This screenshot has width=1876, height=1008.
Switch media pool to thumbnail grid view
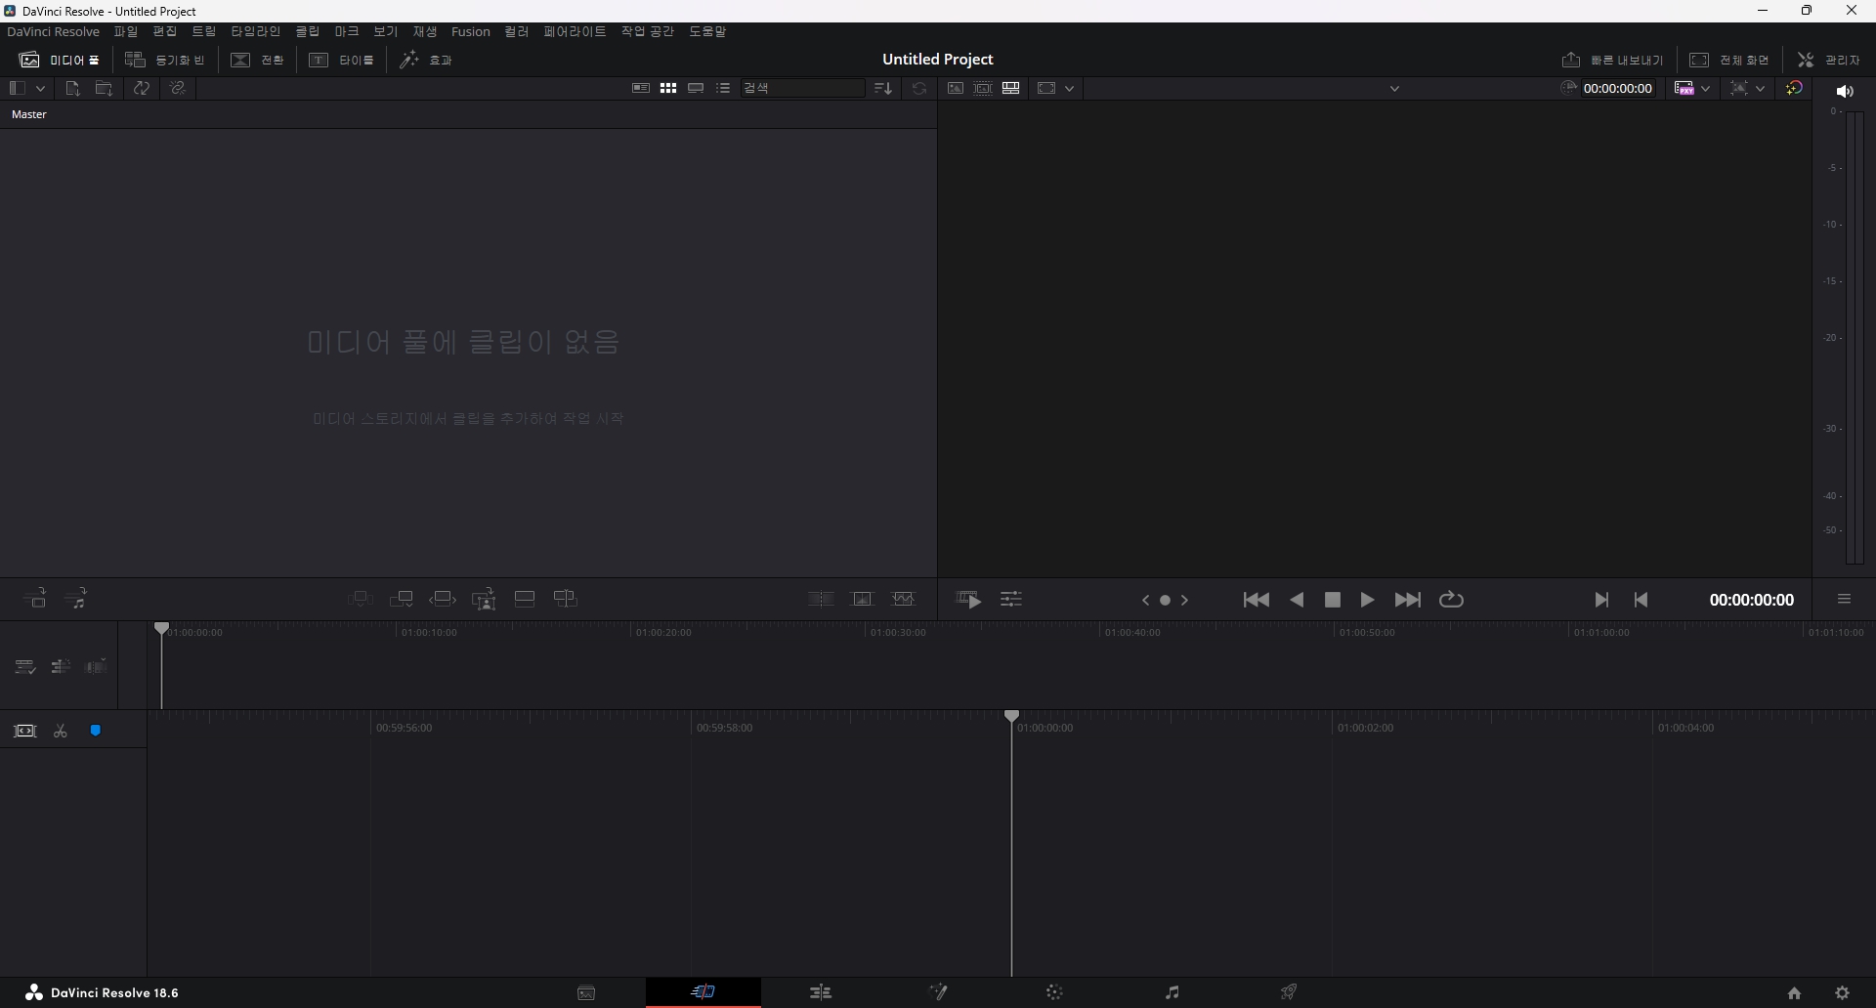click(668, 88)
